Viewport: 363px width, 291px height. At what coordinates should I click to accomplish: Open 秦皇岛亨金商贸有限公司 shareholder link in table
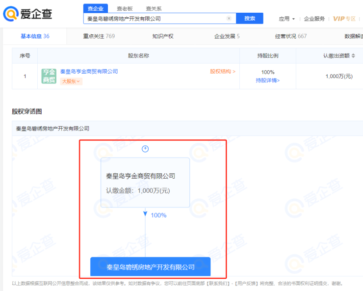89,72
